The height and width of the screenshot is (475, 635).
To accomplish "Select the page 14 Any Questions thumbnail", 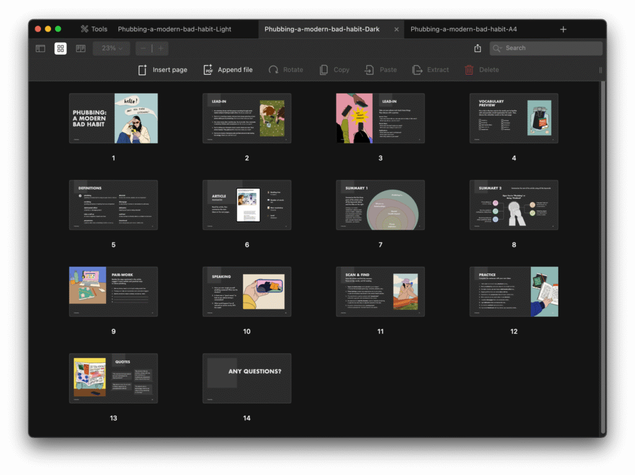I will pyautogui.click(x=247, y=378).
